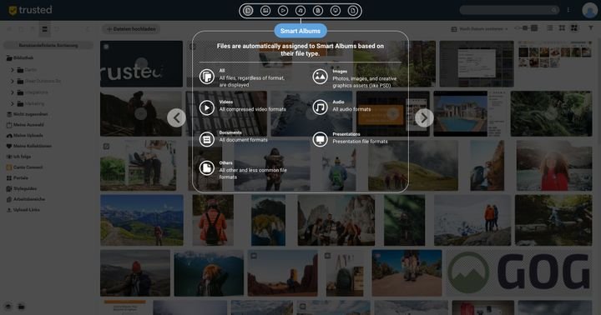Select Bibliothek in sidebar
601x315 pixels.
[20, 57]
